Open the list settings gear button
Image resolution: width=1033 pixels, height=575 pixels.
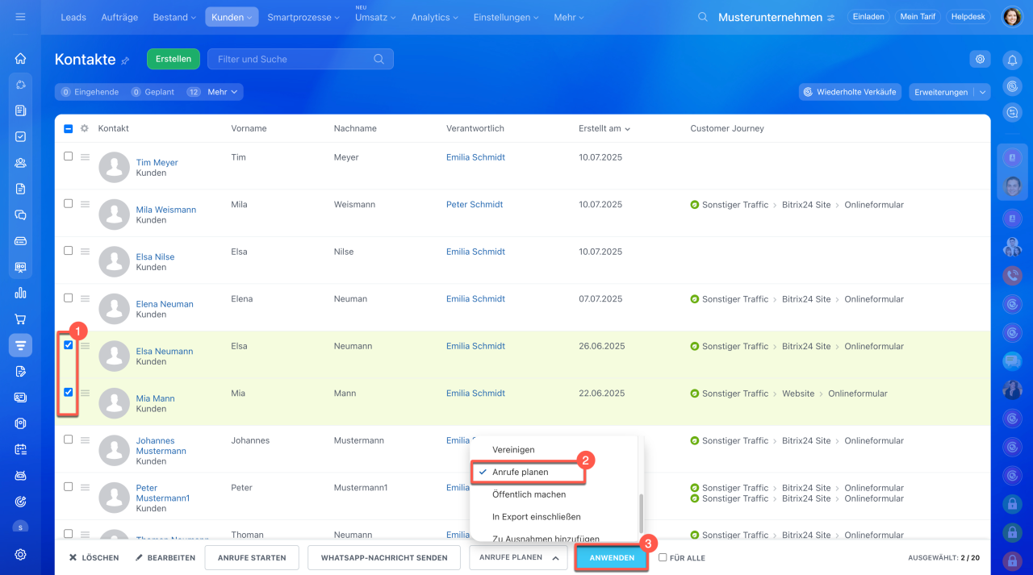pos(980,59)
